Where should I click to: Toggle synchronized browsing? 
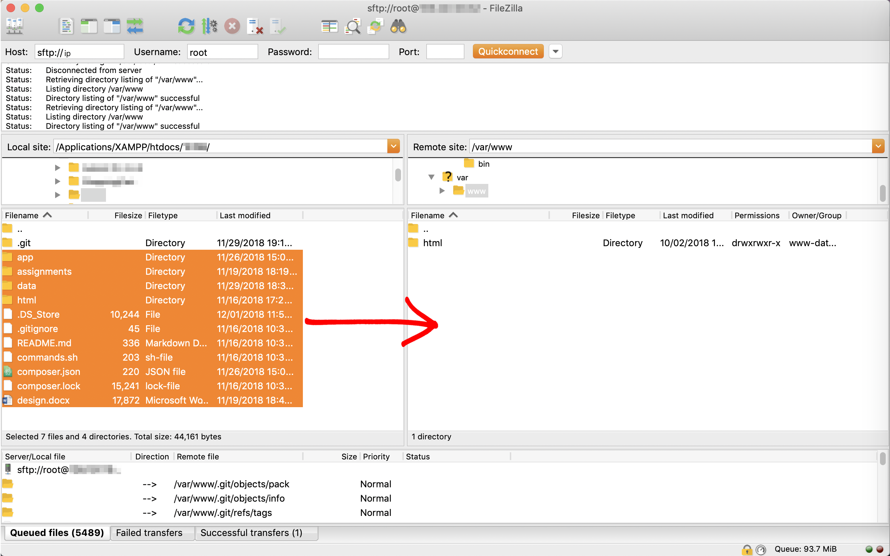pyautogui.click(x=375, y=26)
